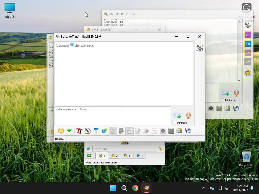The height and width of the screenshot is (194, 259).
Task: Open the notifications bell icon
Action: click(x=252, y=188)
